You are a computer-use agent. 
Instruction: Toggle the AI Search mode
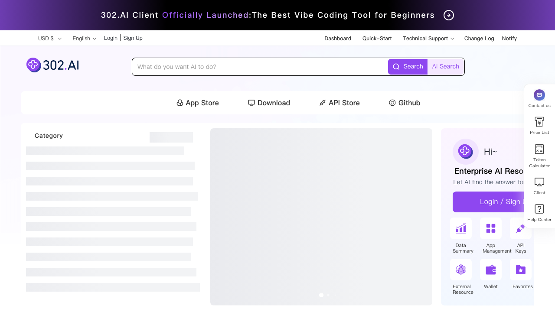[445, 67]
